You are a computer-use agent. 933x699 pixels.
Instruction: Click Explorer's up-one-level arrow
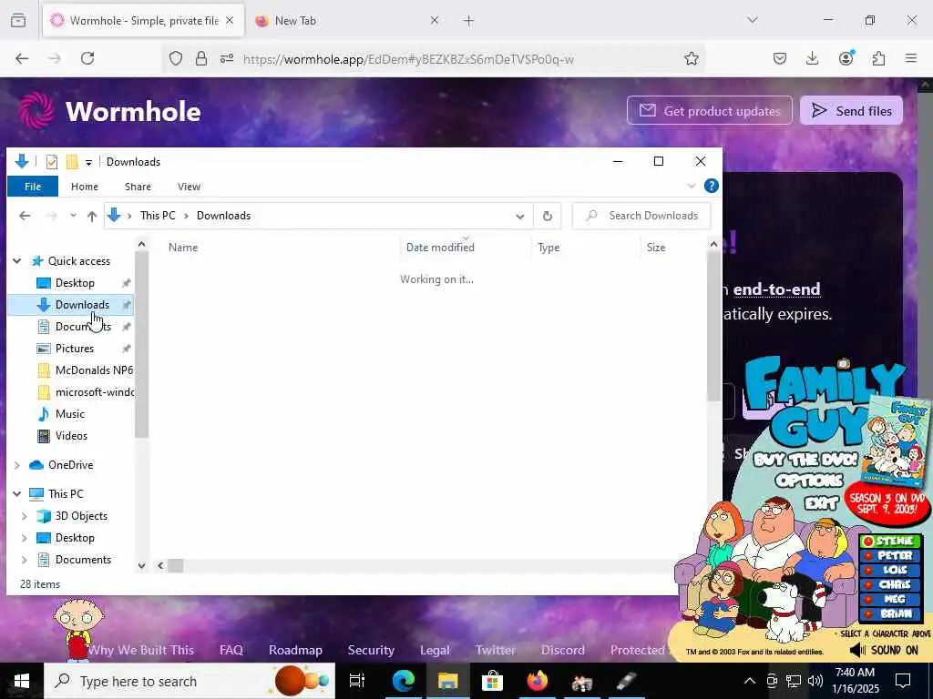click(92, 216)
